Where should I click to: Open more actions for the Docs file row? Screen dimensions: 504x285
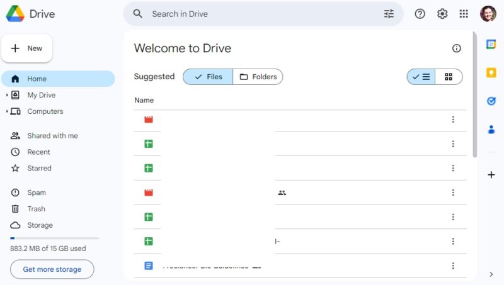[x=453, y=265]
